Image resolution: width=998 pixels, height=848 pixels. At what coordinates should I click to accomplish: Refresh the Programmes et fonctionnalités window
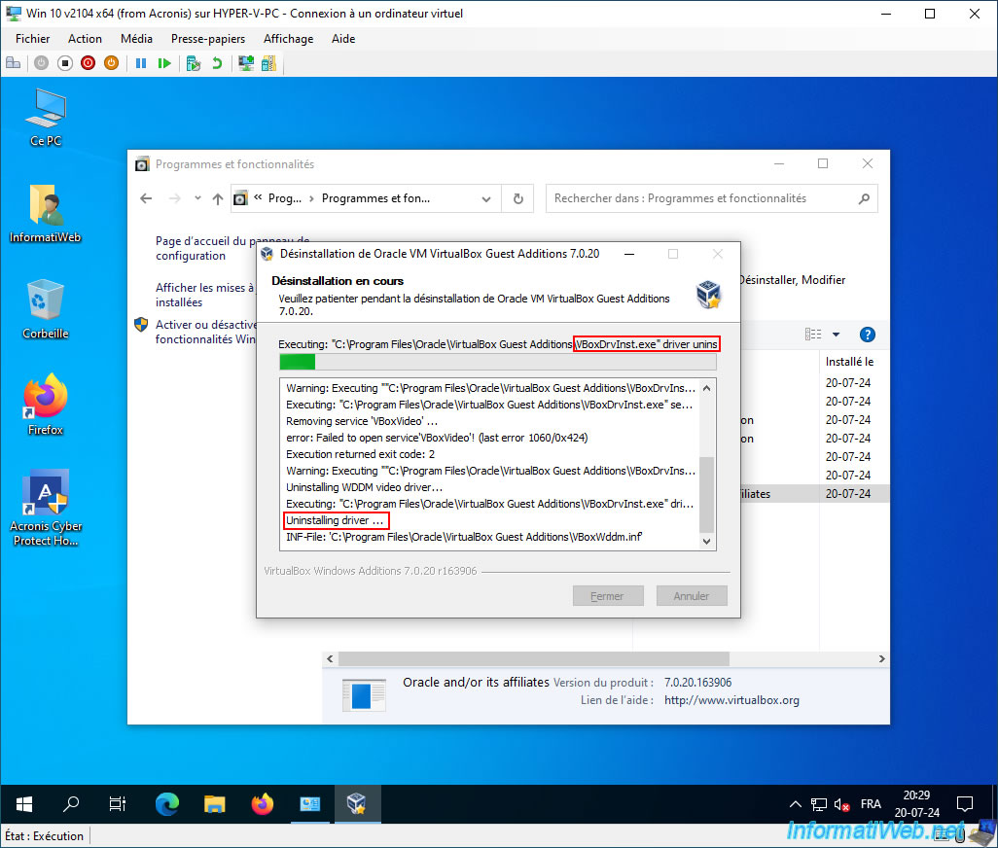pos(518,199)
